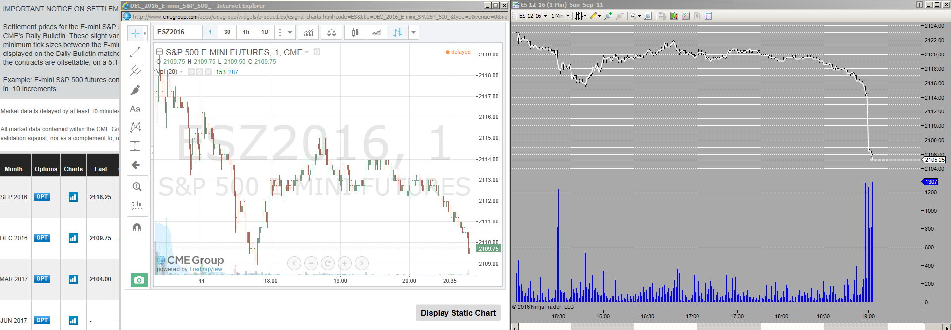This screenshot has width=951, height=330.
Task: Select the pattern drawing tool
Action: tap(135, 127)
